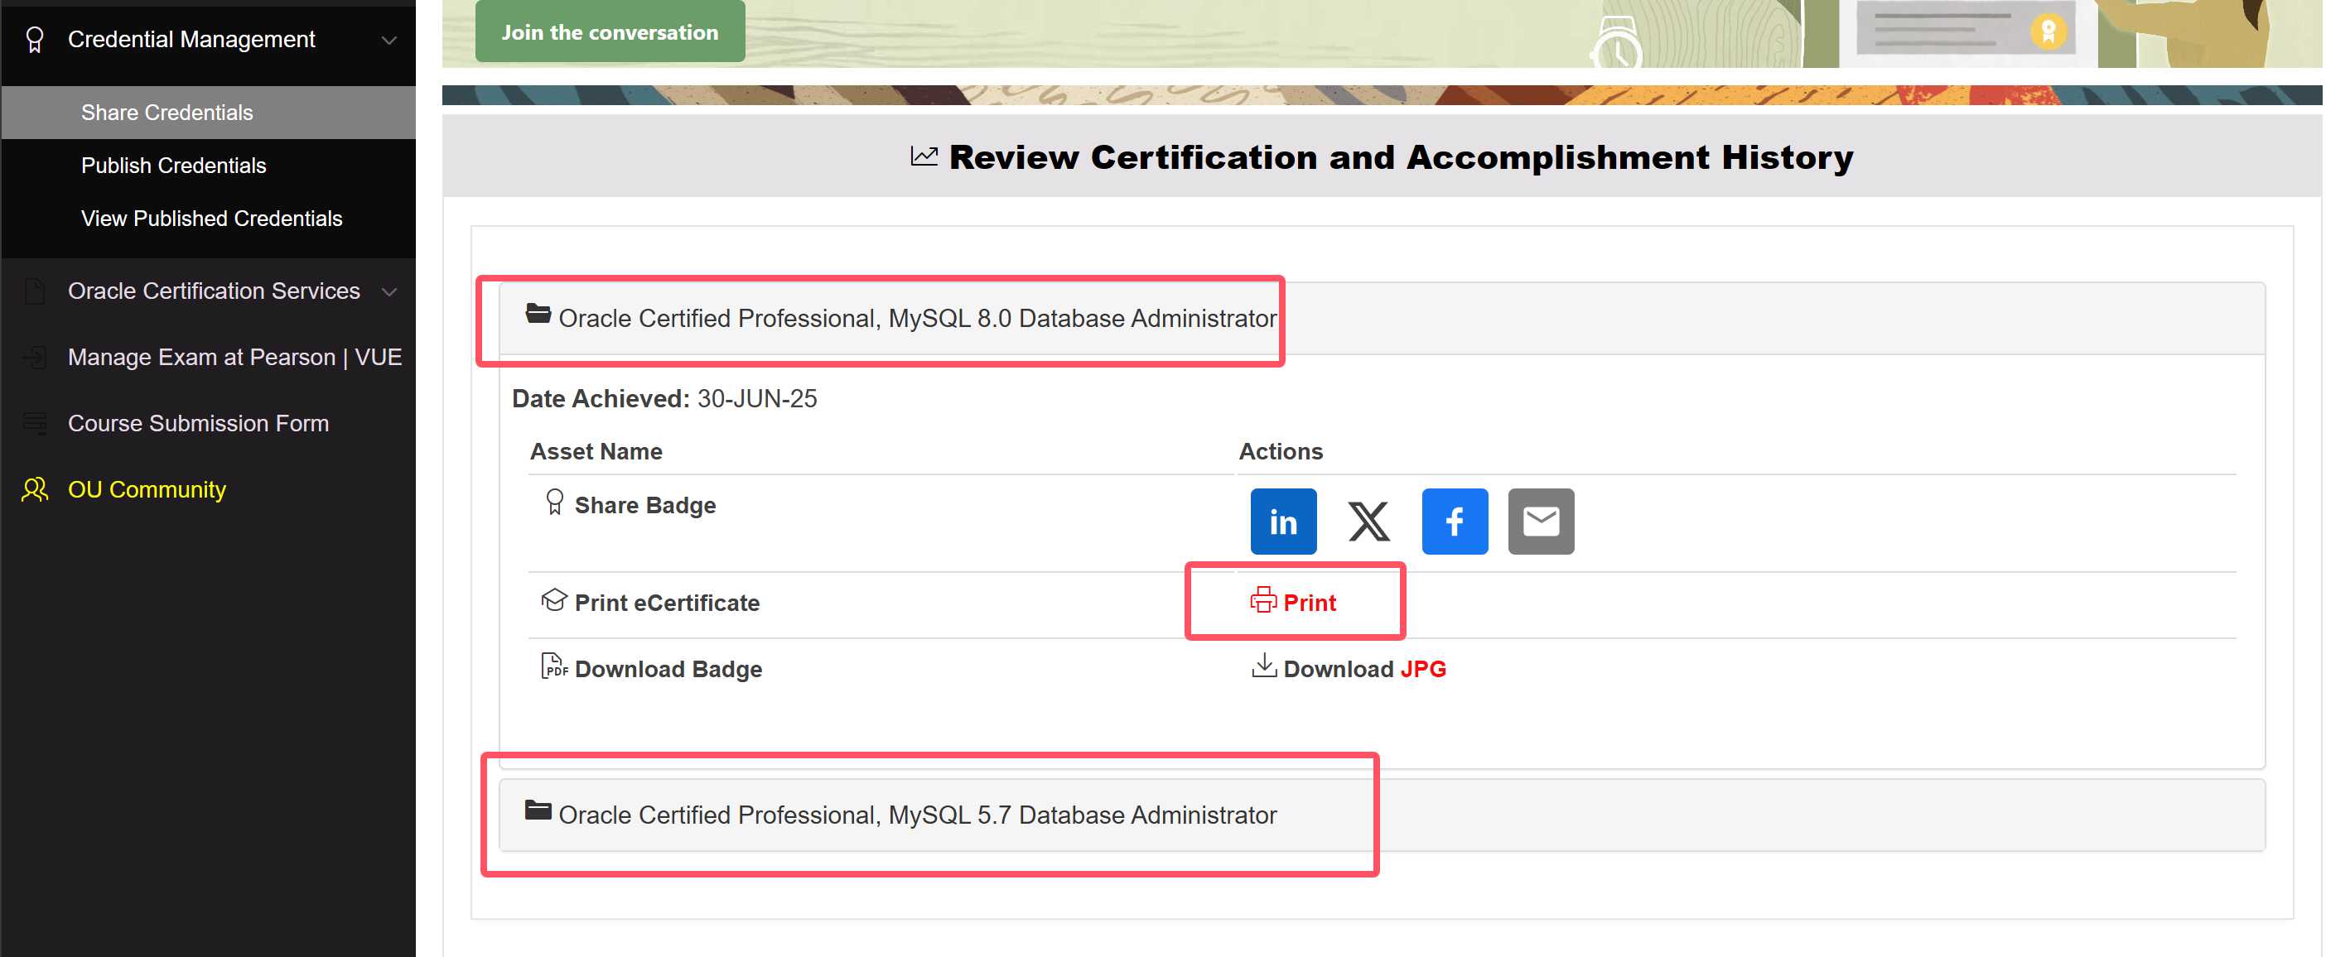
Task: Expand MySQL 5.7 Database Administrator section
Action: pyautogui.click(x=916, y=815)
